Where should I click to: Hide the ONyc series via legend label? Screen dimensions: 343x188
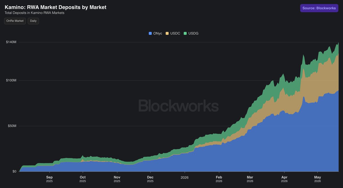[x=157, y=33]
